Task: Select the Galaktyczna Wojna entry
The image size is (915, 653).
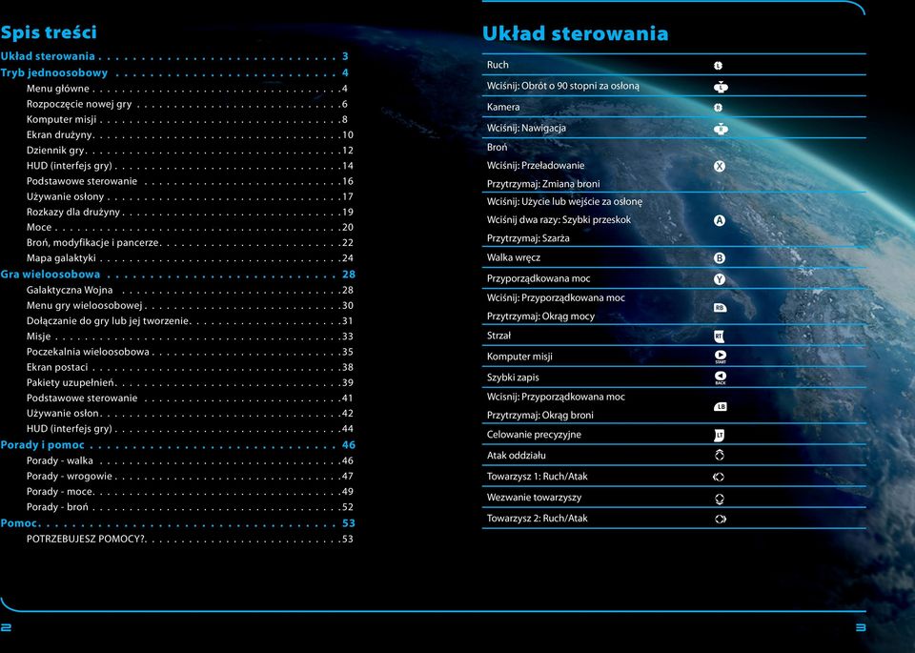Action: pos(190,290)
